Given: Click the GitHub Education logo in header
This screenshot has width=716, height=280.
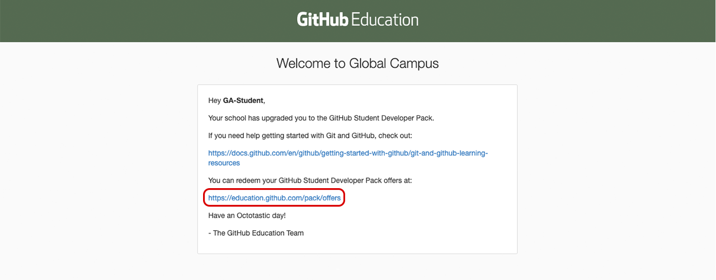Looking at the screenshot, I should [357, 20].
